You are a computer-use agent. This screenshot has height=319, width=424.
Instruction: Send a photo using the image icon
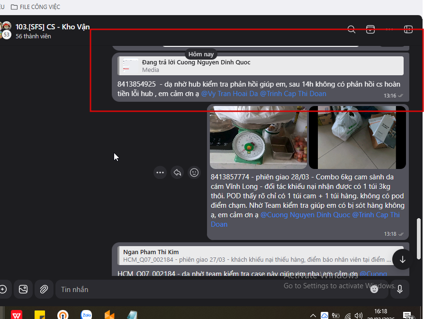[23, 289]
